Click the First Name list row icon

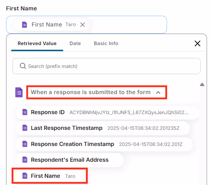click(25, 176)
